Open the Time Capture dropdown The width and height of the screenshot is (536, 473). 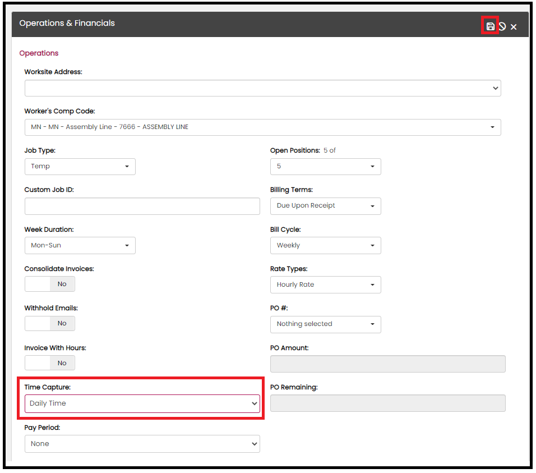(x=142, y=403)
